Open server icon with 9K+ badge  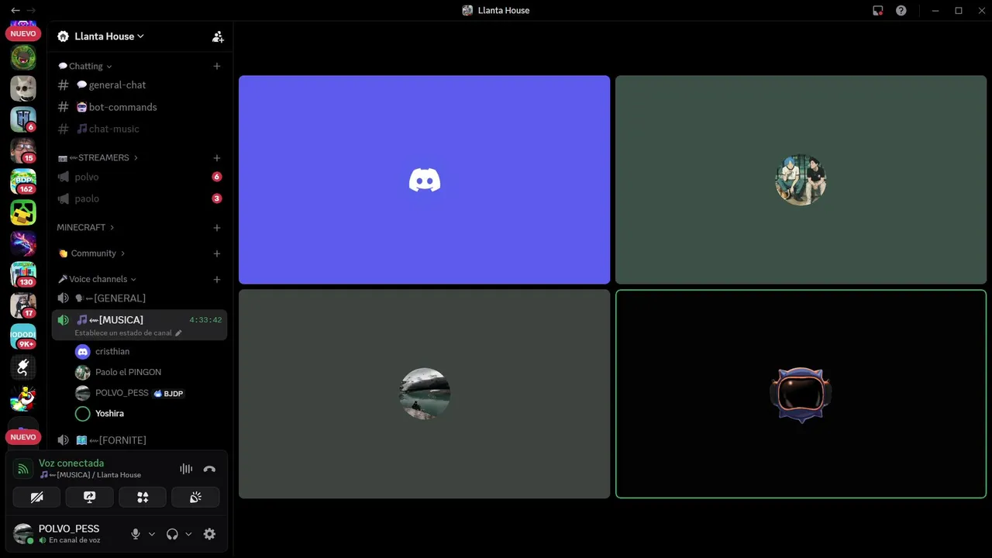click(23, 336)
